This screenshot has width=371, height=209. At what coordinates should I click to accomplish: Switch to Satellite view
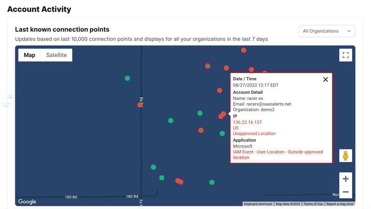[56, 55]
